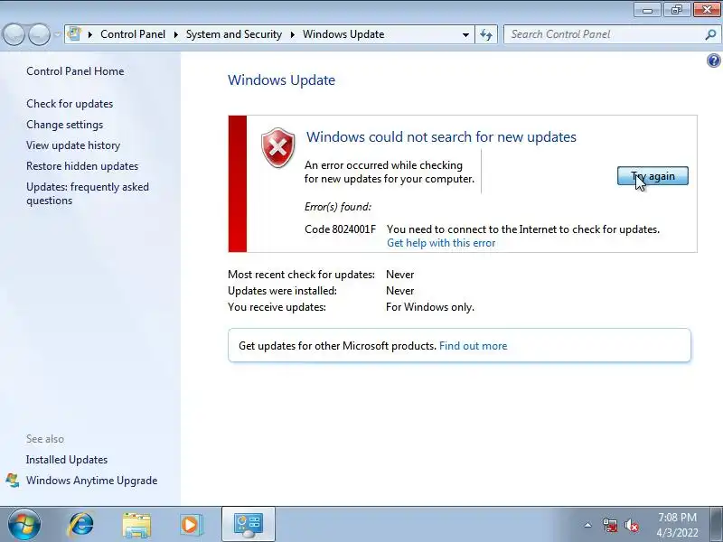Image resolution: width=723 pixels, height=542 pixels.
Task: Open the address bar history dropdown
Action: coord(465,34)
